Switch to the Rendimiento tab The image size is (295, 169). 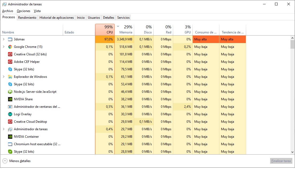coord(27,18)
